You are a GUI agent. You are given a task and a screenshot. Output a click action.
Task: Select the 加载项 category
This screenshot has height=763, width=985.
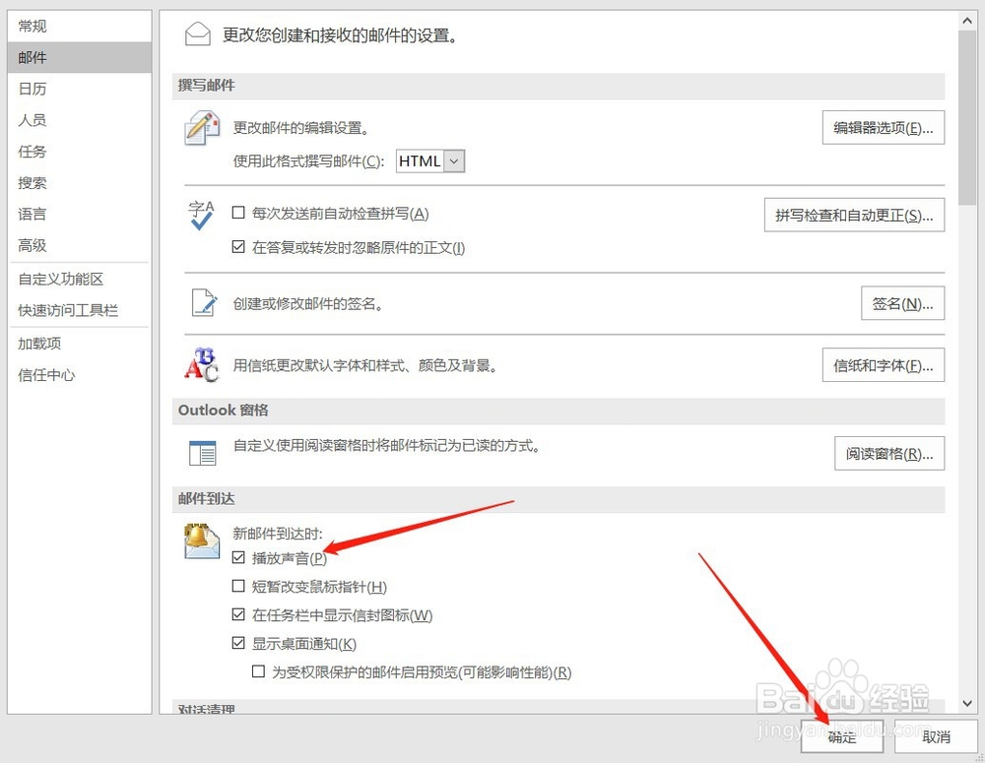tap(80, 344)
